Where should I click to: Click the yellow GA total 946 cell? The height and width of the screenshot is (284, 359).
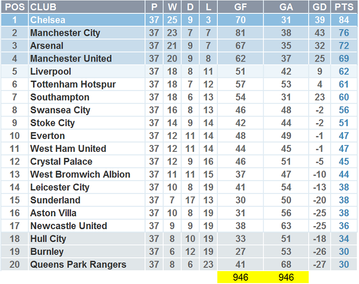pos(285,277)
